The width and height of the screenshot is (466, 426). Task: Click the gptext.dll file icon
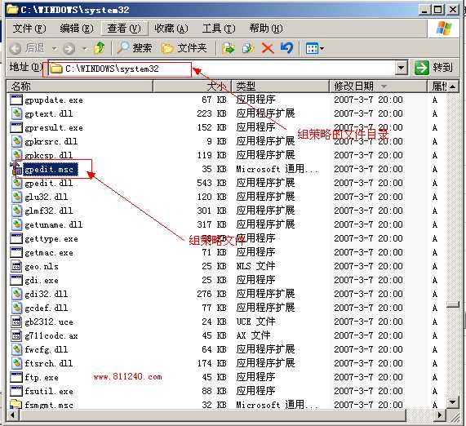16,113
